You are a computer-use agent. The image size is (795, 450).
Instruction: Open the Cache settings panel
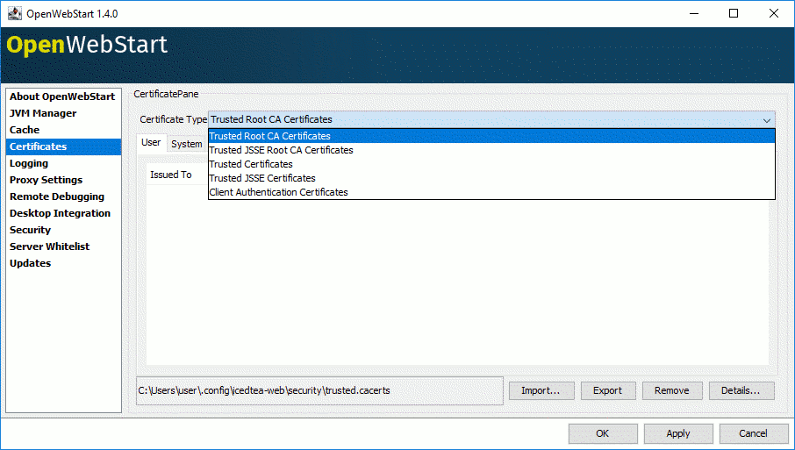pyautogui.click(x=25, y=130)
